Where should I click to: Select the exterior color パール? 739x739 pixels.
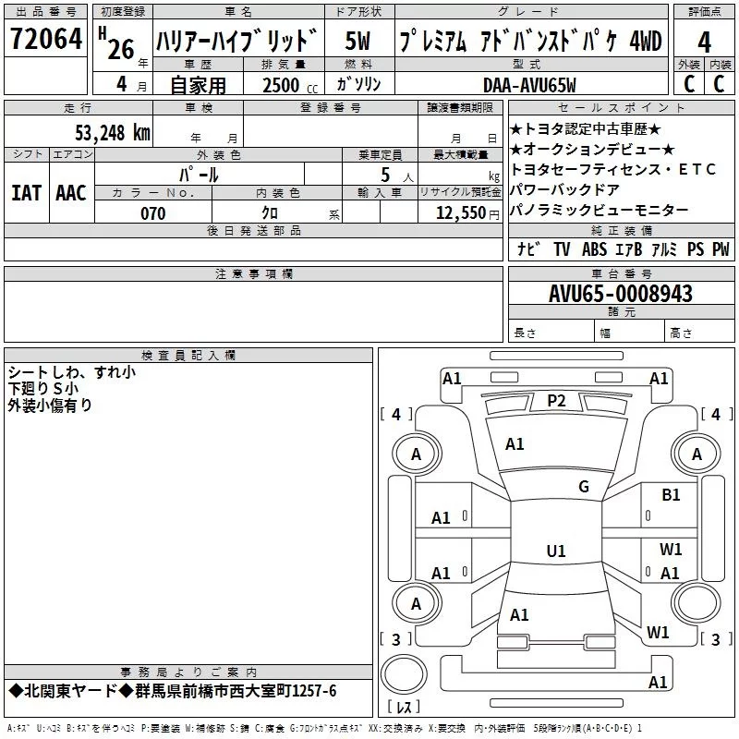[x=199, y=175]
